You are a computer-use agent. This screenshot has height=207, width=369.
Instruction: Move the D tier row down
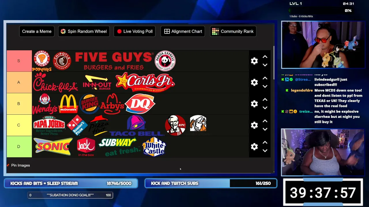265,151
